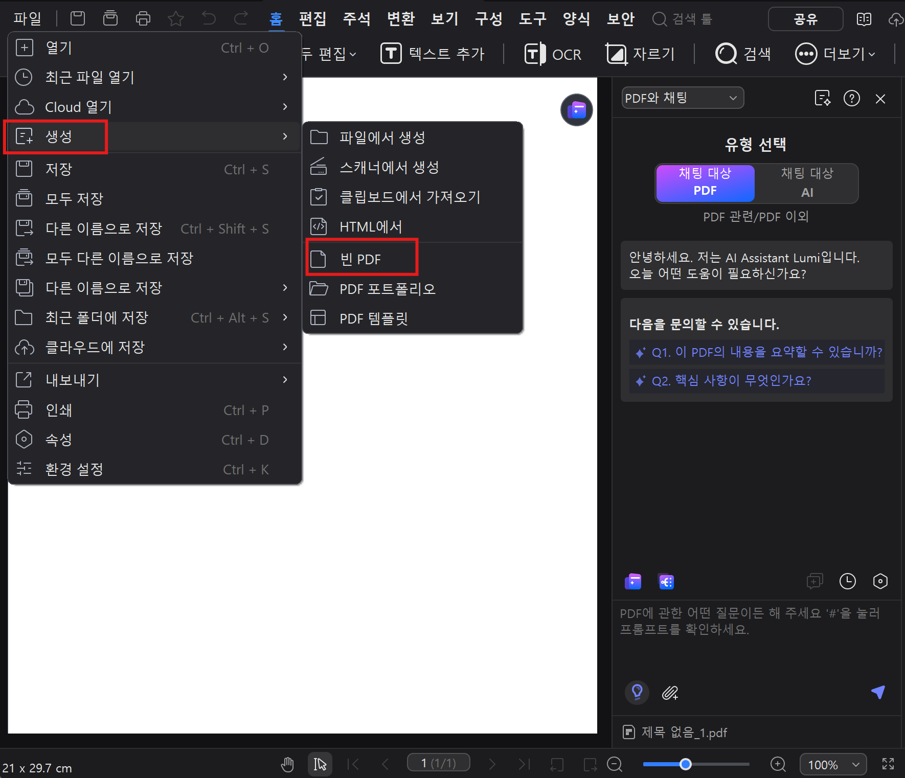
Task: Select 파일에서 생성 menu item
Action: tap(413, 138)
